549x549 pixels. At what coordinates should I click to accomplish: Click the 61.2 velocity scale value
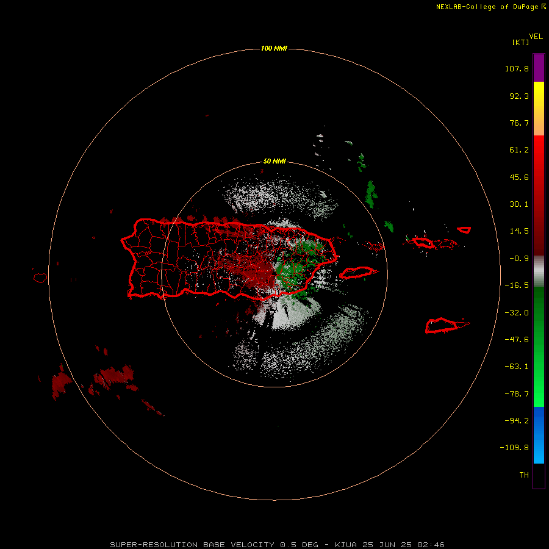(519, 150)
